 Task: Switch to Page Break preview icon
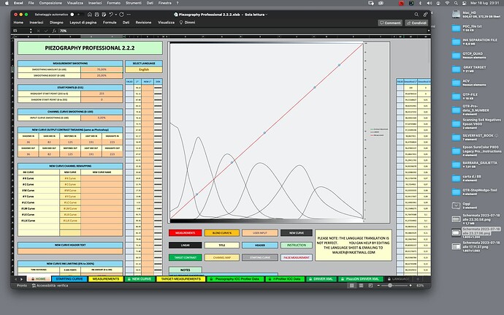pyautogui.click(x=370, y=286)
